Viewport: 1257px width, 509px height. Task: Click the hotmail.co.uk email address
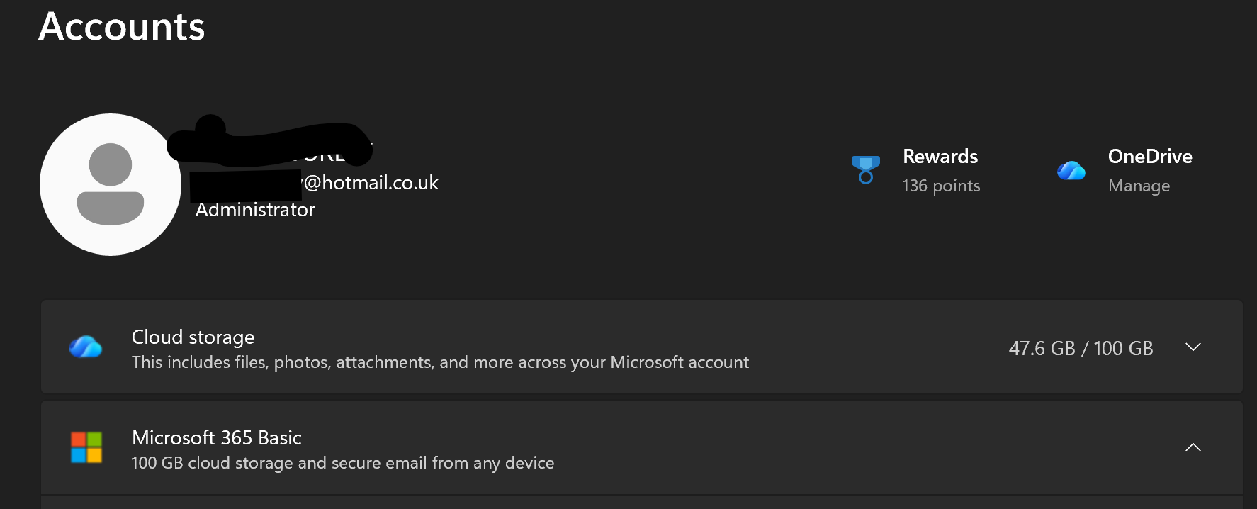coord(371,183)
